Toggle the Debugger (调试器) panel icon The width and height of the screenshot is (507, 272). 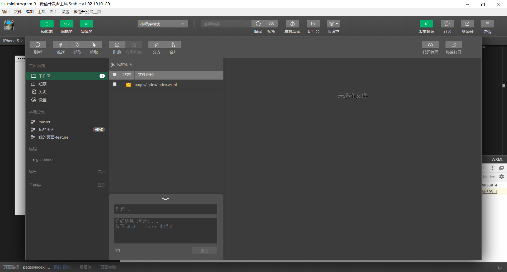coord(87,24)
